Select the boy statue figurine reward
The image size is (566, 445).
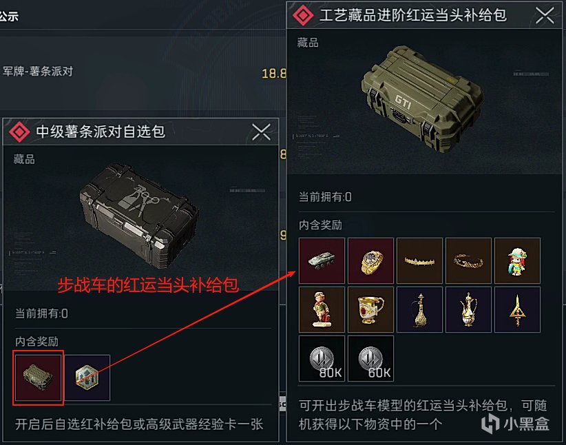pyautogui.click(x=322, y=309)
